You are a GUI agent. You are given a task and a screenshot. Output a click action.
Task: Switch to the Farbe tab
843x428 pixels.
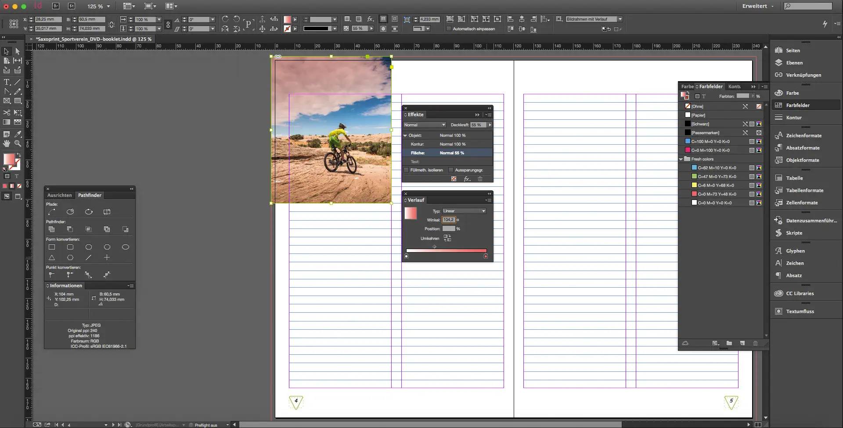pyautogui.click(x=687, y=86)
